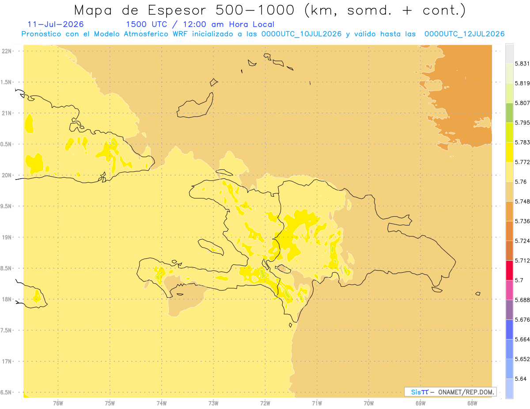Click the legend value '5.807'

[x=522, y=103]
